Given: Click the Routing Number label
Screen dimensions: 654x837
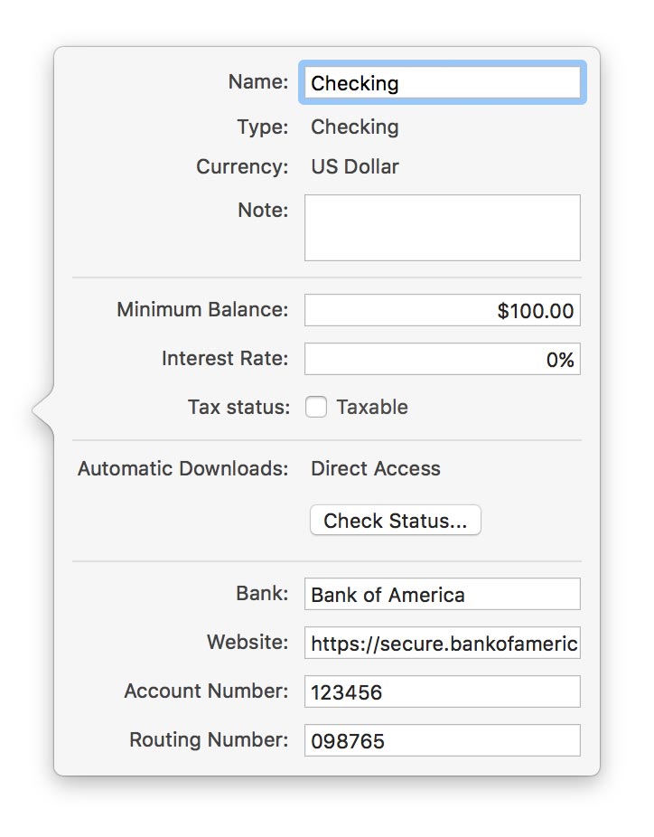Looking at the screenshot, I should tap(209, 740).
